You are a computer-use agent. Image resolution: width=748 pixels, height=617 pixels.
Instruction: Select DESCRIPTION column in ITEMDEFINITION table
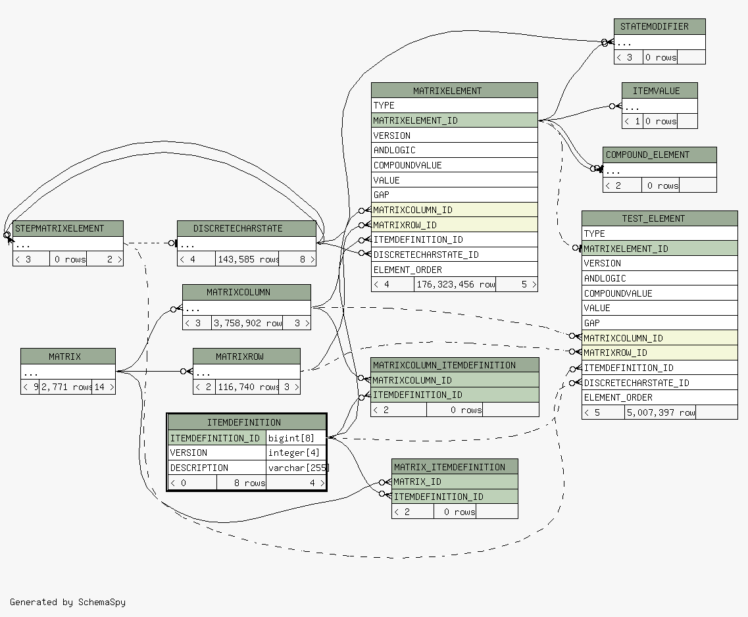(217, 468)
